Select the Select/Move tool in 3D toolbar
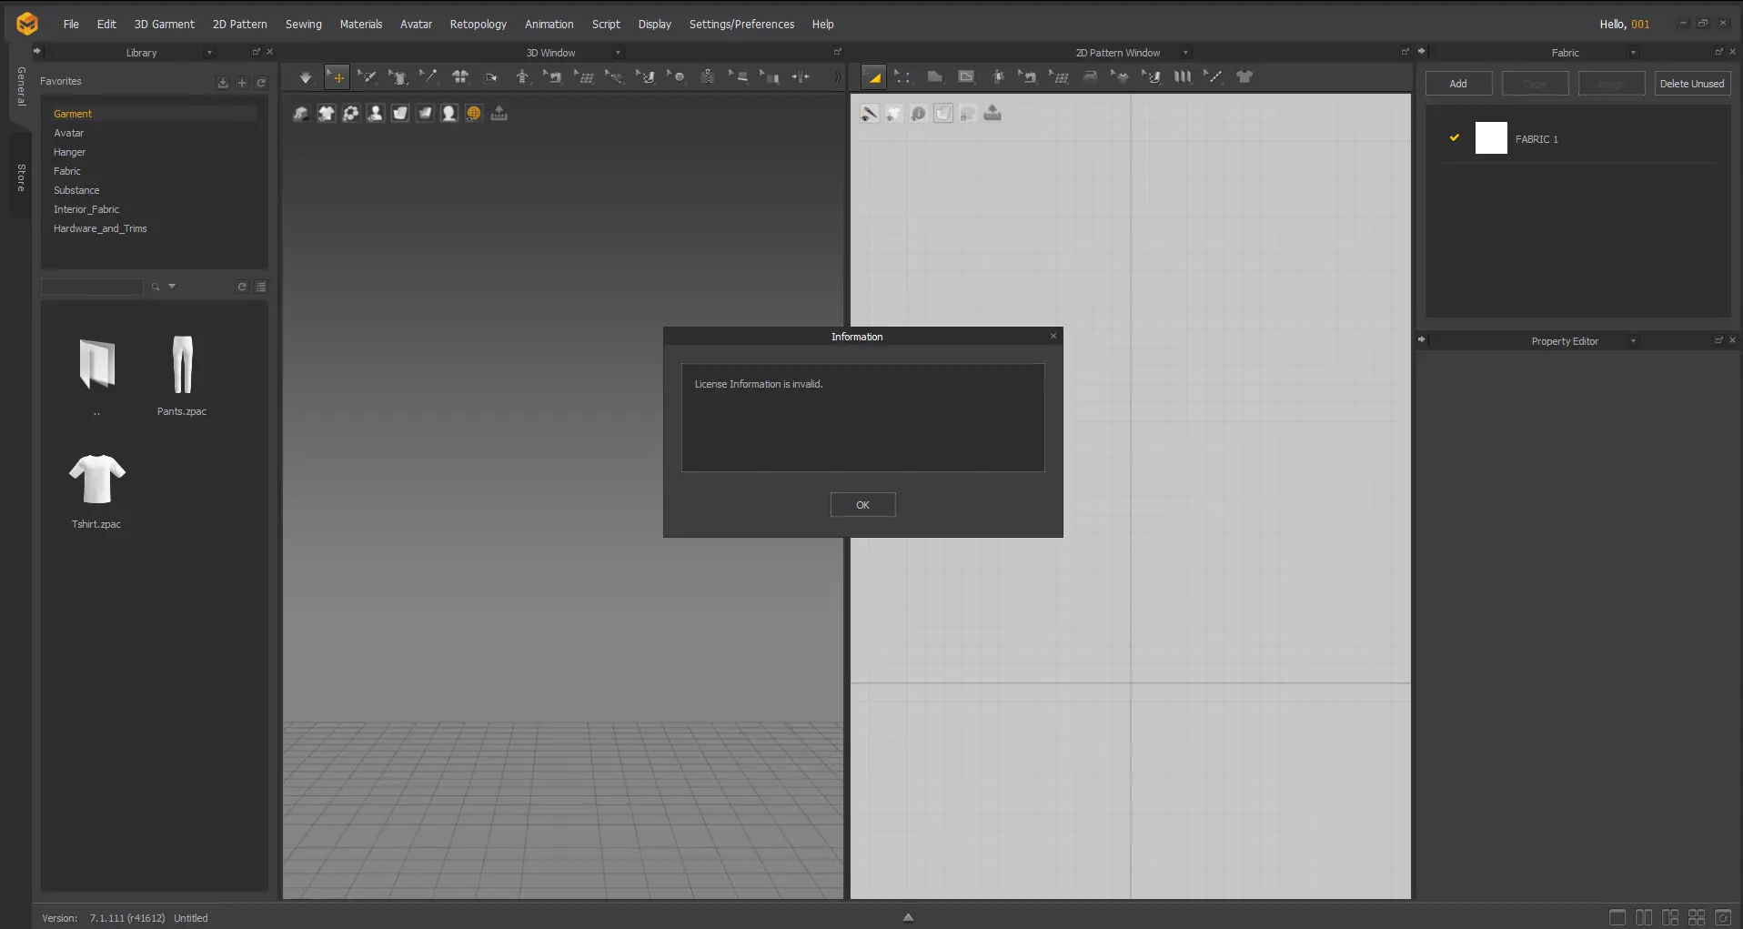 pyautogui.click(x=338, y=78)
